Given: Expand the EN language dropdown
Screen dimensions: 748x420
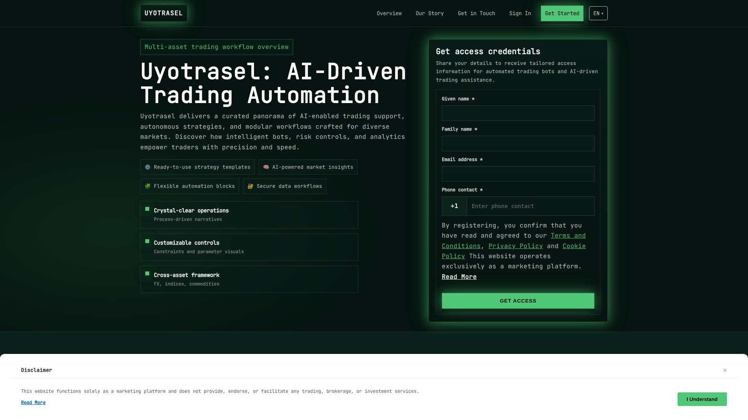Looking at the screenshot, I should (598, 13).
